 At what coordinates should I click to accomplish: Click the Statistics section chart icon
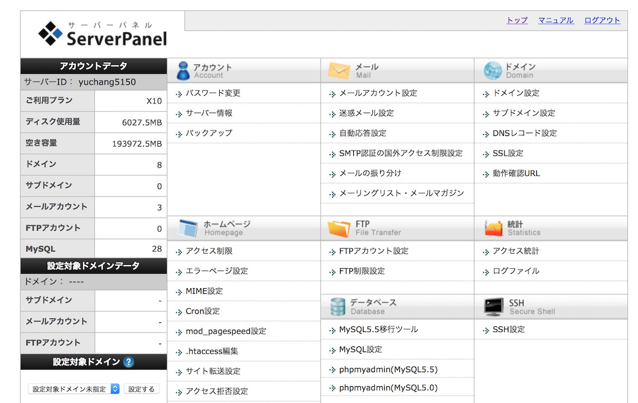pyautogui.click(x=494, y=228)
